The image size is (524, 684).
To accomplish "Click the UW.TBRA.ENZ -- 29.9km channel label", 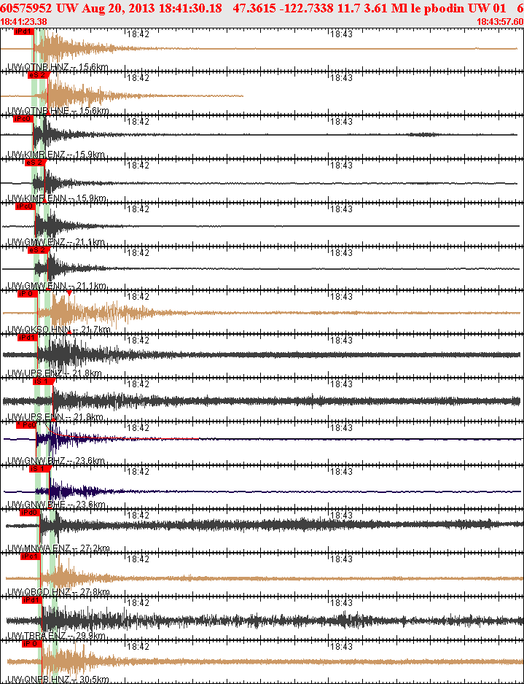I will 56,636.
